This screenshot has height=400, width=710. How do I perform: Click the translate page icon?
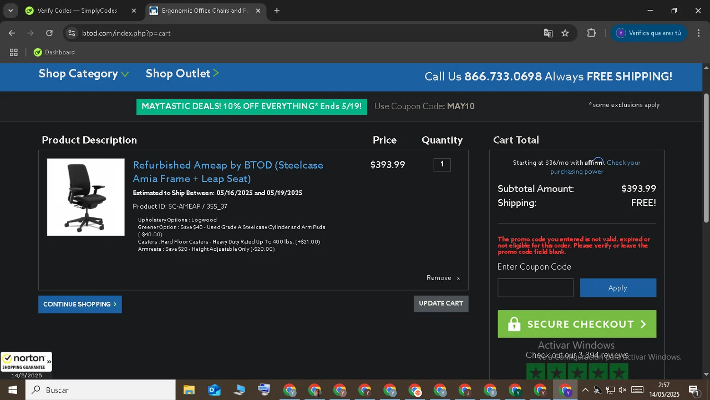(548, 33)
